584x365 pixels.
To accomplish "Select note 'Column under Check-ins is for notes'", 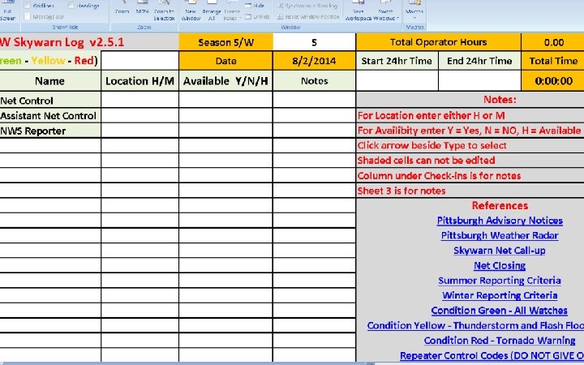I will [x=470, y=175].
